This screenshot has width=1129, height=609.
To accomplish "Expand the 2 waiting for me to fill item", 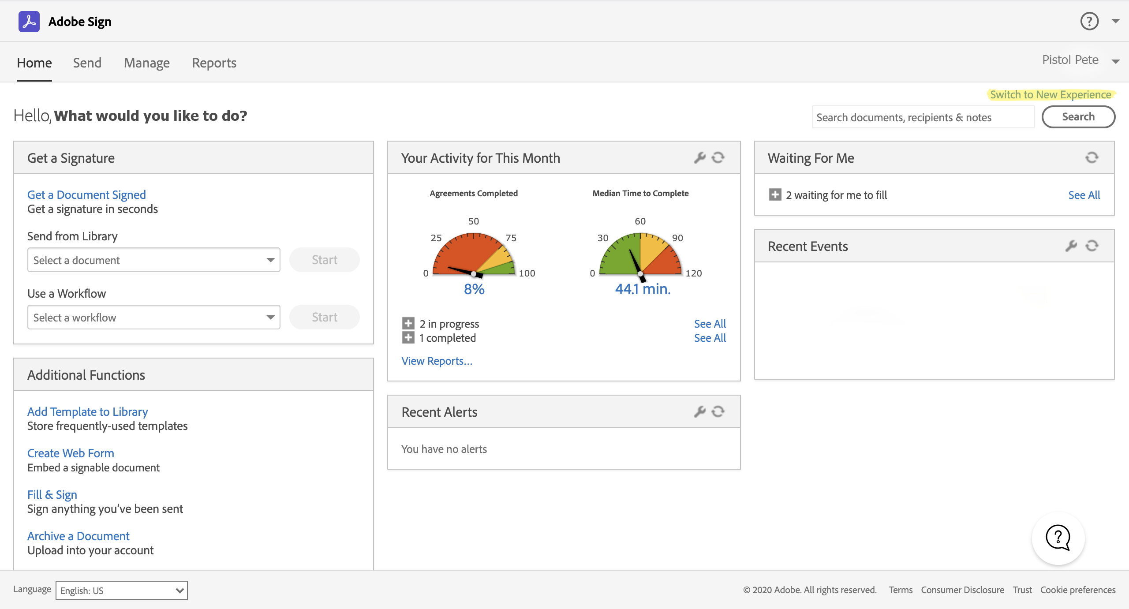I will tap(775, 194).
